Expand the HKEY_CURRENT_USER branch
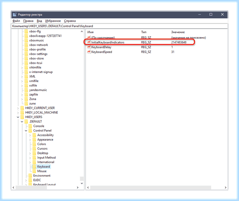Screen dimensions: 239x201 point(18,108)
